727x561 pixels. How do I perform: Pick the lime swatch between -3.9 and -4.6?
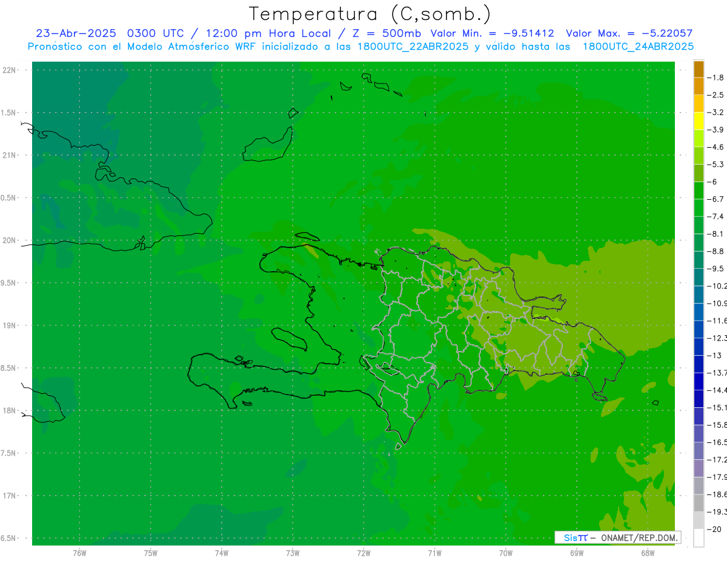699,139
